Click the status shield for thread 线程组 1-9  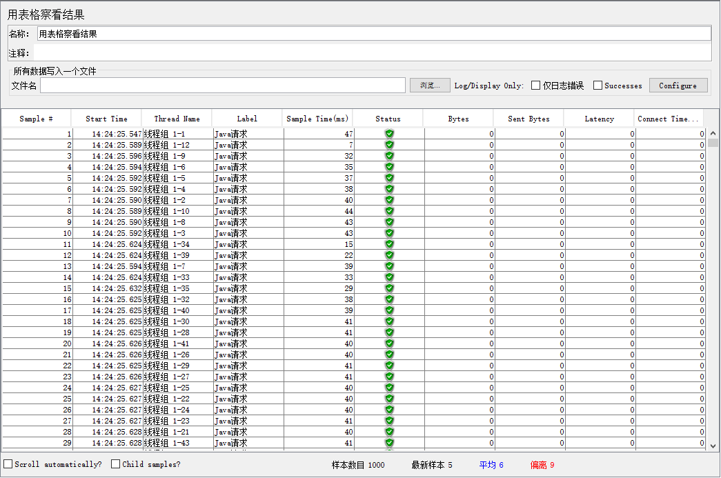click(x=389, y=156)
